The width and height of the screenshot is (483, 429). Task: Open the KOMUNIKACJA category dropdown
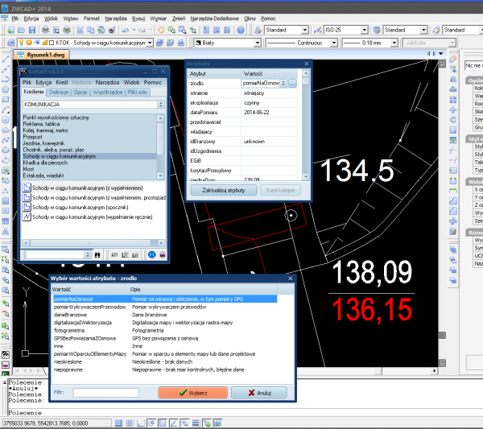click(x=161, y=105)
